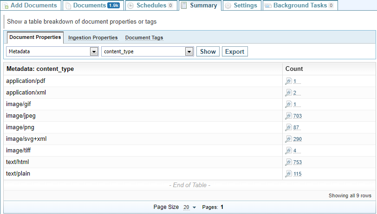Open the 753 count link for text/html
377x214 pixels.
point(298,162)
